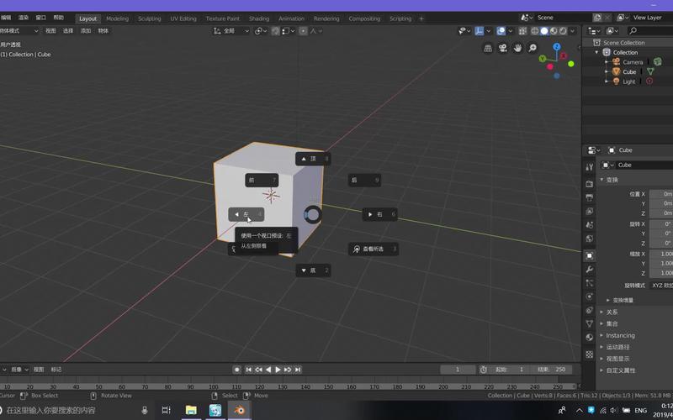Click the blue Z axis gizmo ball
The width and height of the screenshot is (673, 420).
click(x=557, y=46)
